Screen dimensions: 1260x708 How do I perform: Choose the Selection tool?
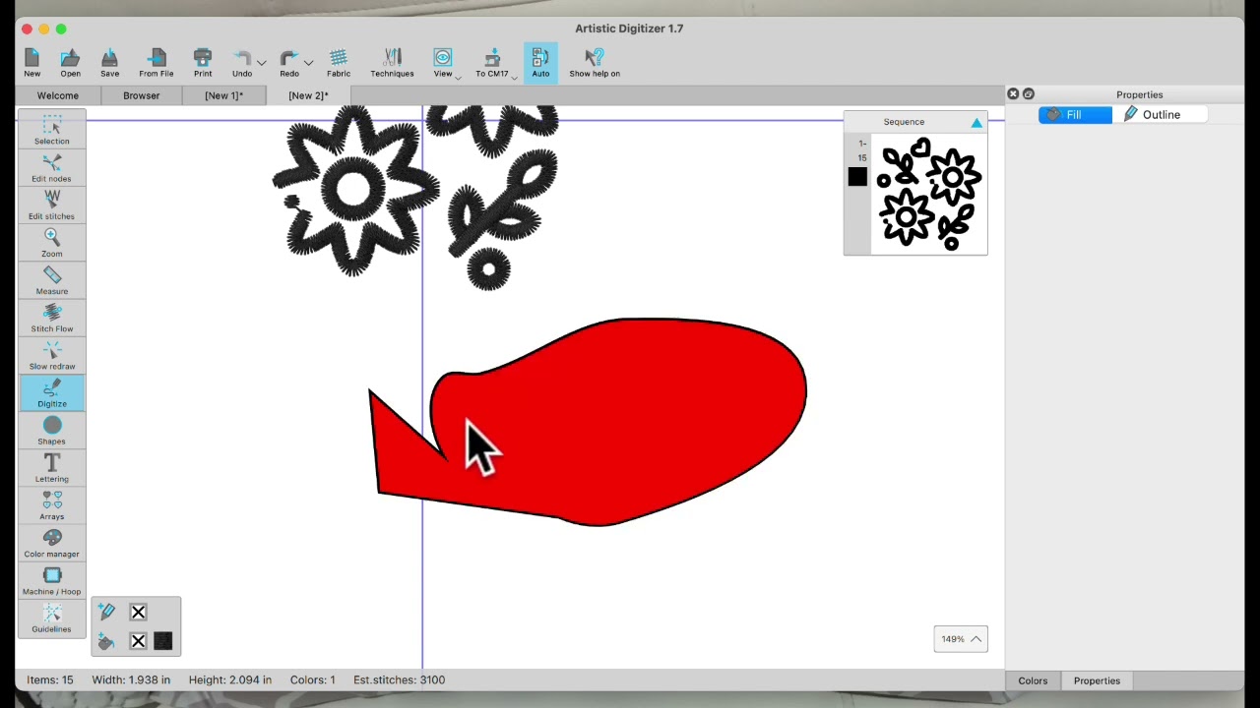(x=52, y=130)
